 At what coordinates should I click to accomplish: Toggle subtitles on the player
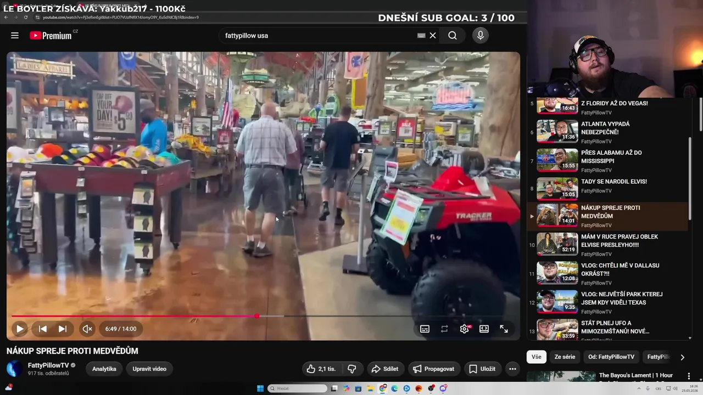click(x=425, y=329)
